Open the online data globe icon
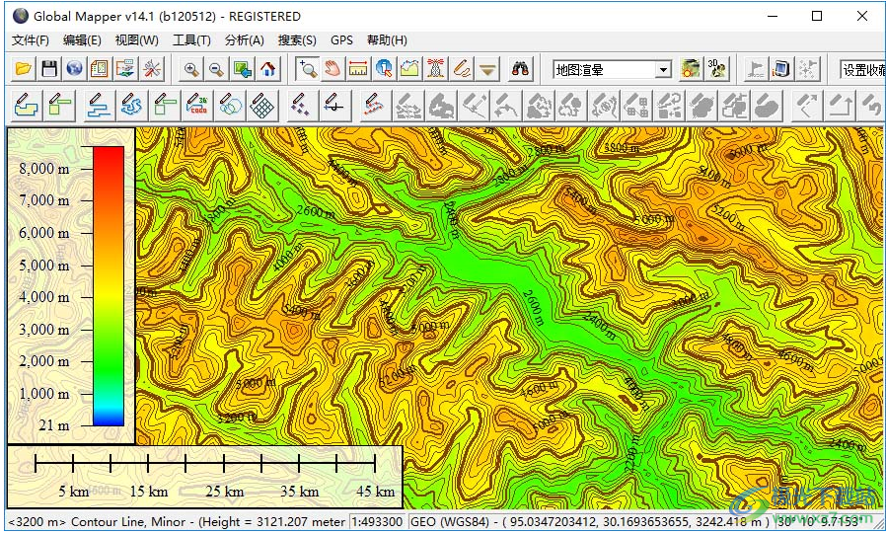The image size is (886, 534). [x=75, y=69]
